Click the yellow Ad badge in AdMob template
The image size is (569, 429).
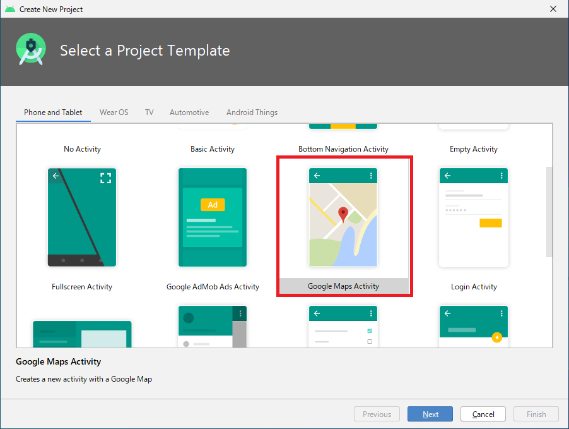pos(213,205)
